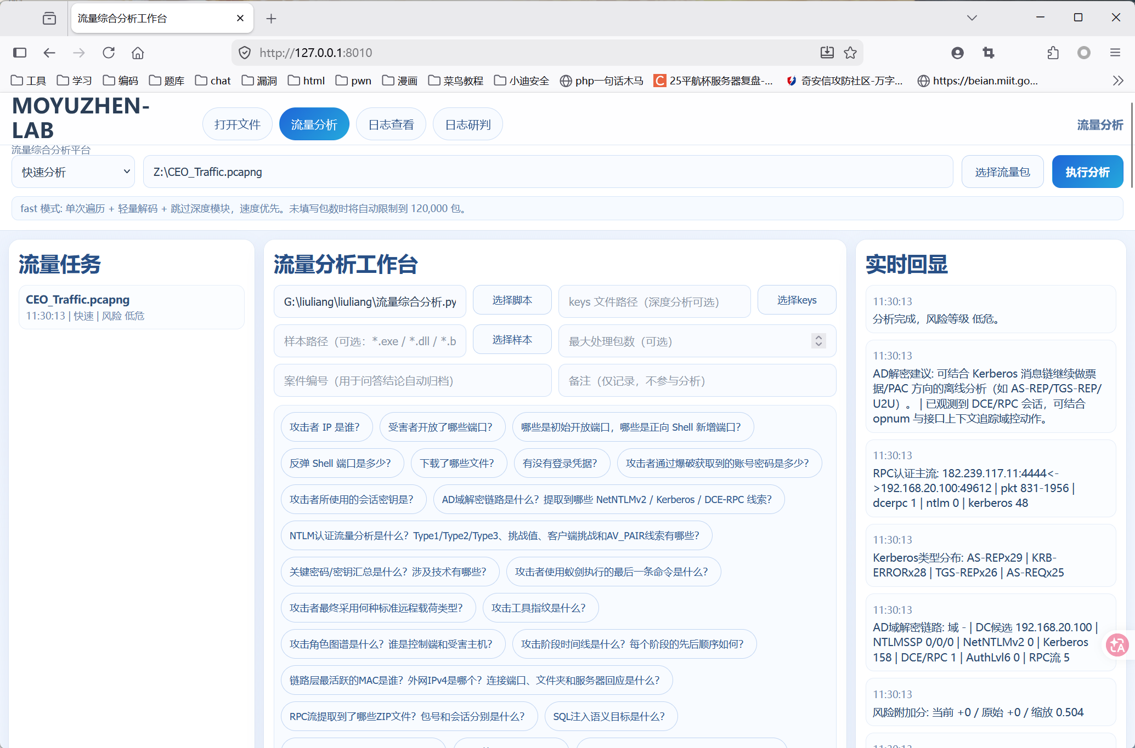
Task: Click the 案件编号 input field
Action: point(413,381)
